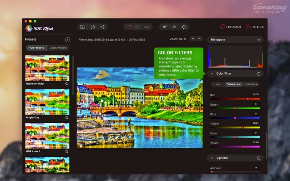Zoom in with the plus button
Image resolution: width=290 pixels, height=181 pixels.
pos(193,39)
